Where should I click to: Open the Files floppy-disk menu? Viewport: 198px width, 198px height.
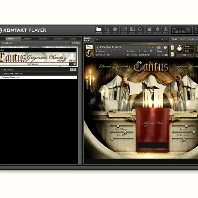coord(149,30)
